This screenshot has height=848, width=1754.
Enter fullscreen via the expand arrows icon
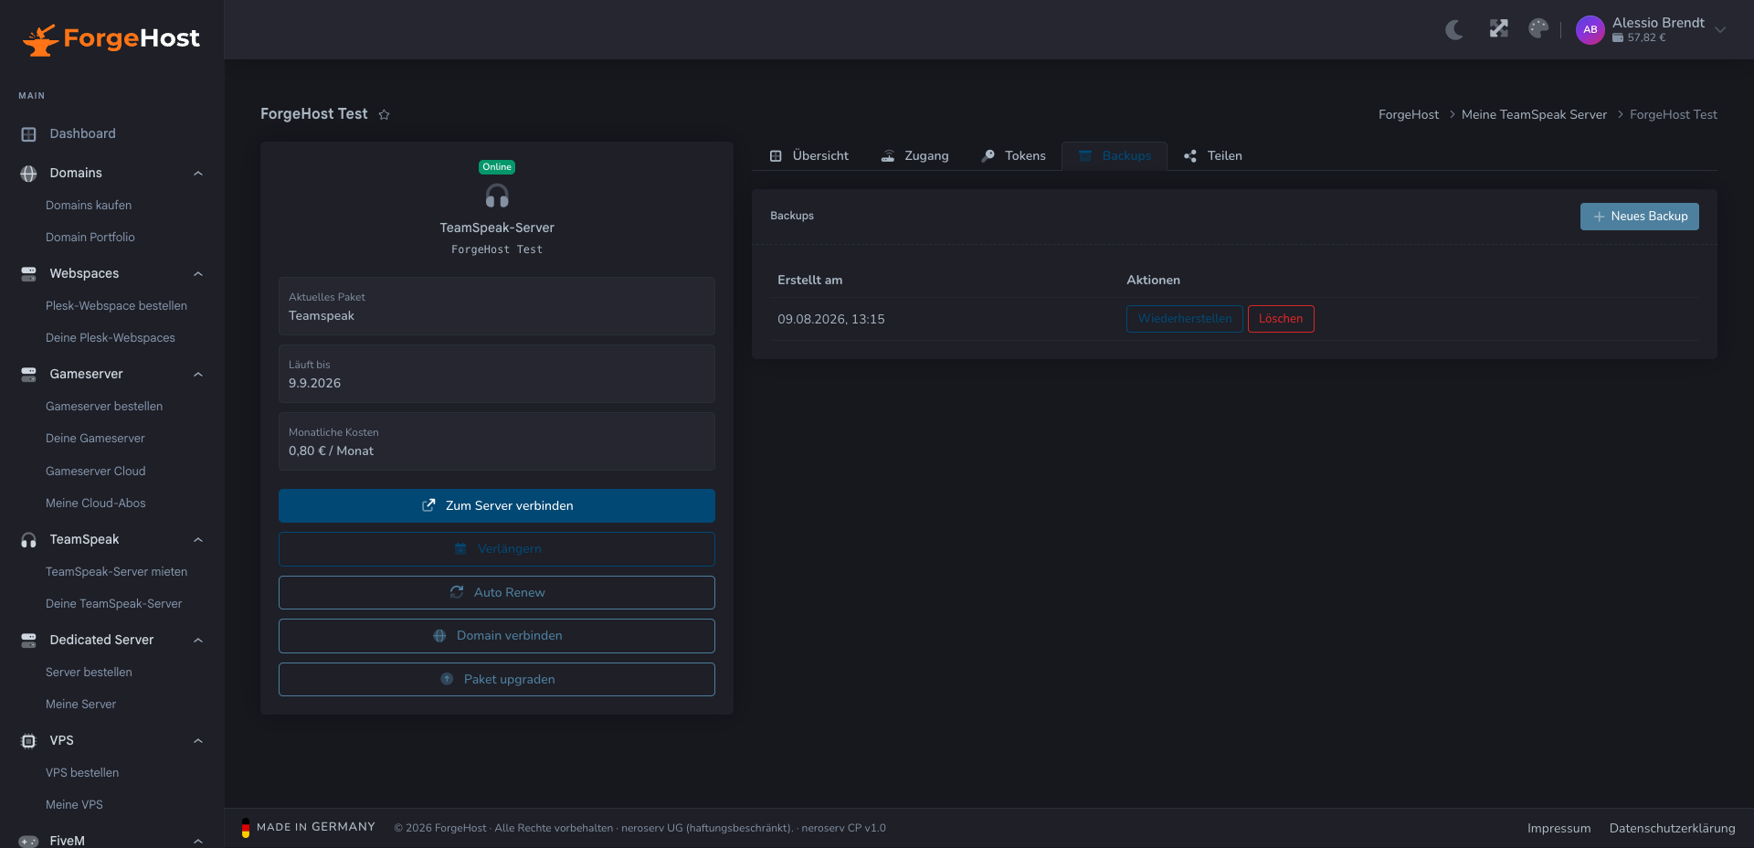(x=1499, y=28)
